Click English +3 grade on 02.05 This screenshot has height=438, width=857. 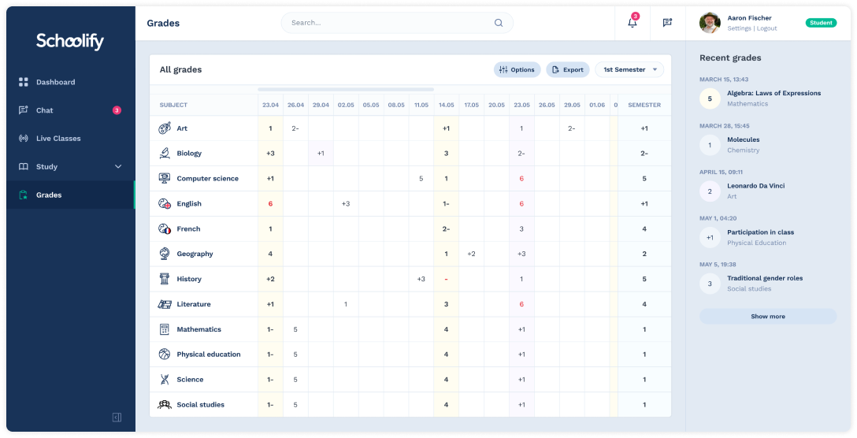tap(346, 203)
